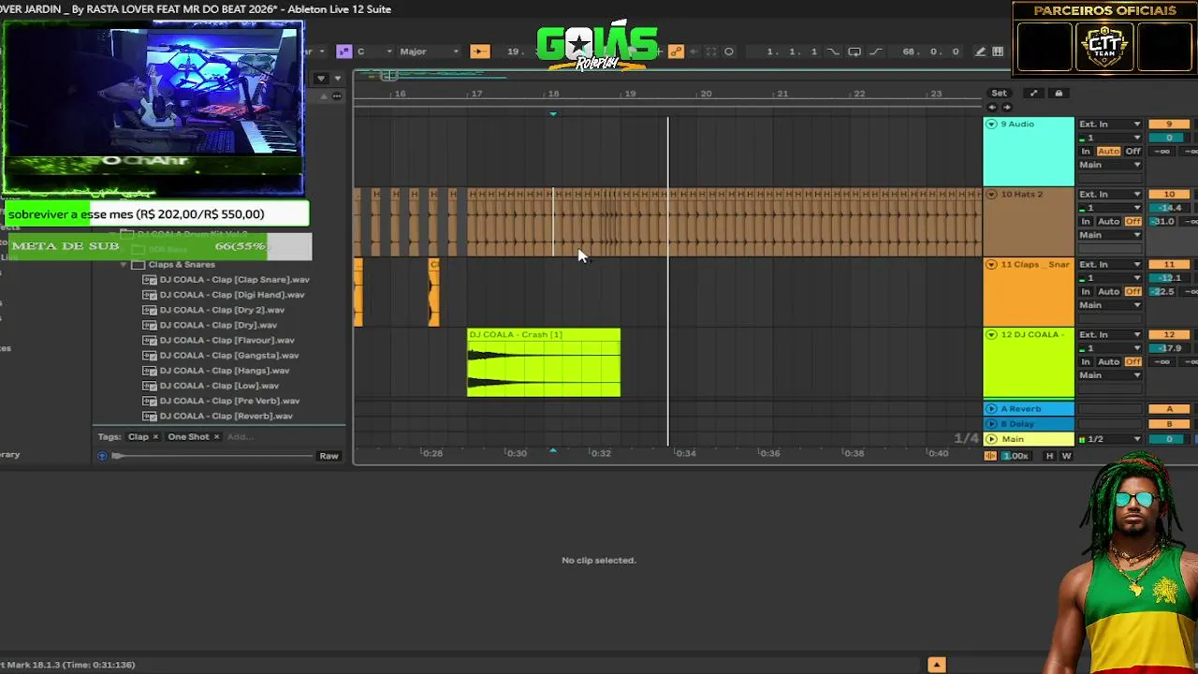Toggle the Computer MIDI Keyboard icon
This screenshot has width=1198, height=674.
tap(998, 51)
